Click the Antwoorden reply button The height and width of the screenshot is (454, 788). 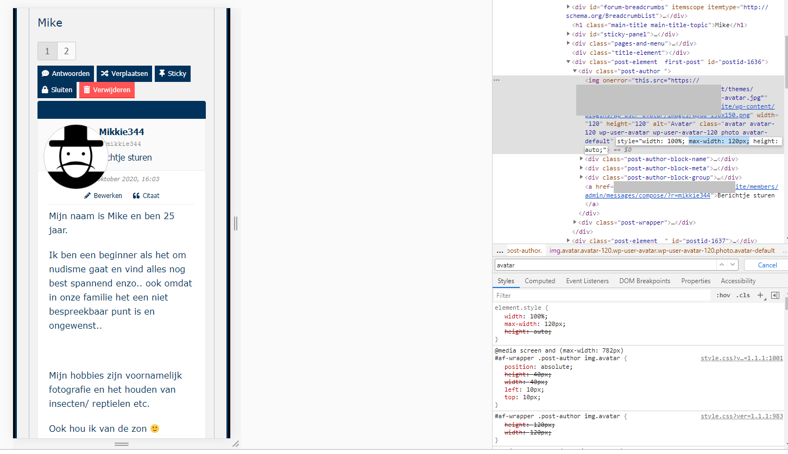tap(65, 74)
